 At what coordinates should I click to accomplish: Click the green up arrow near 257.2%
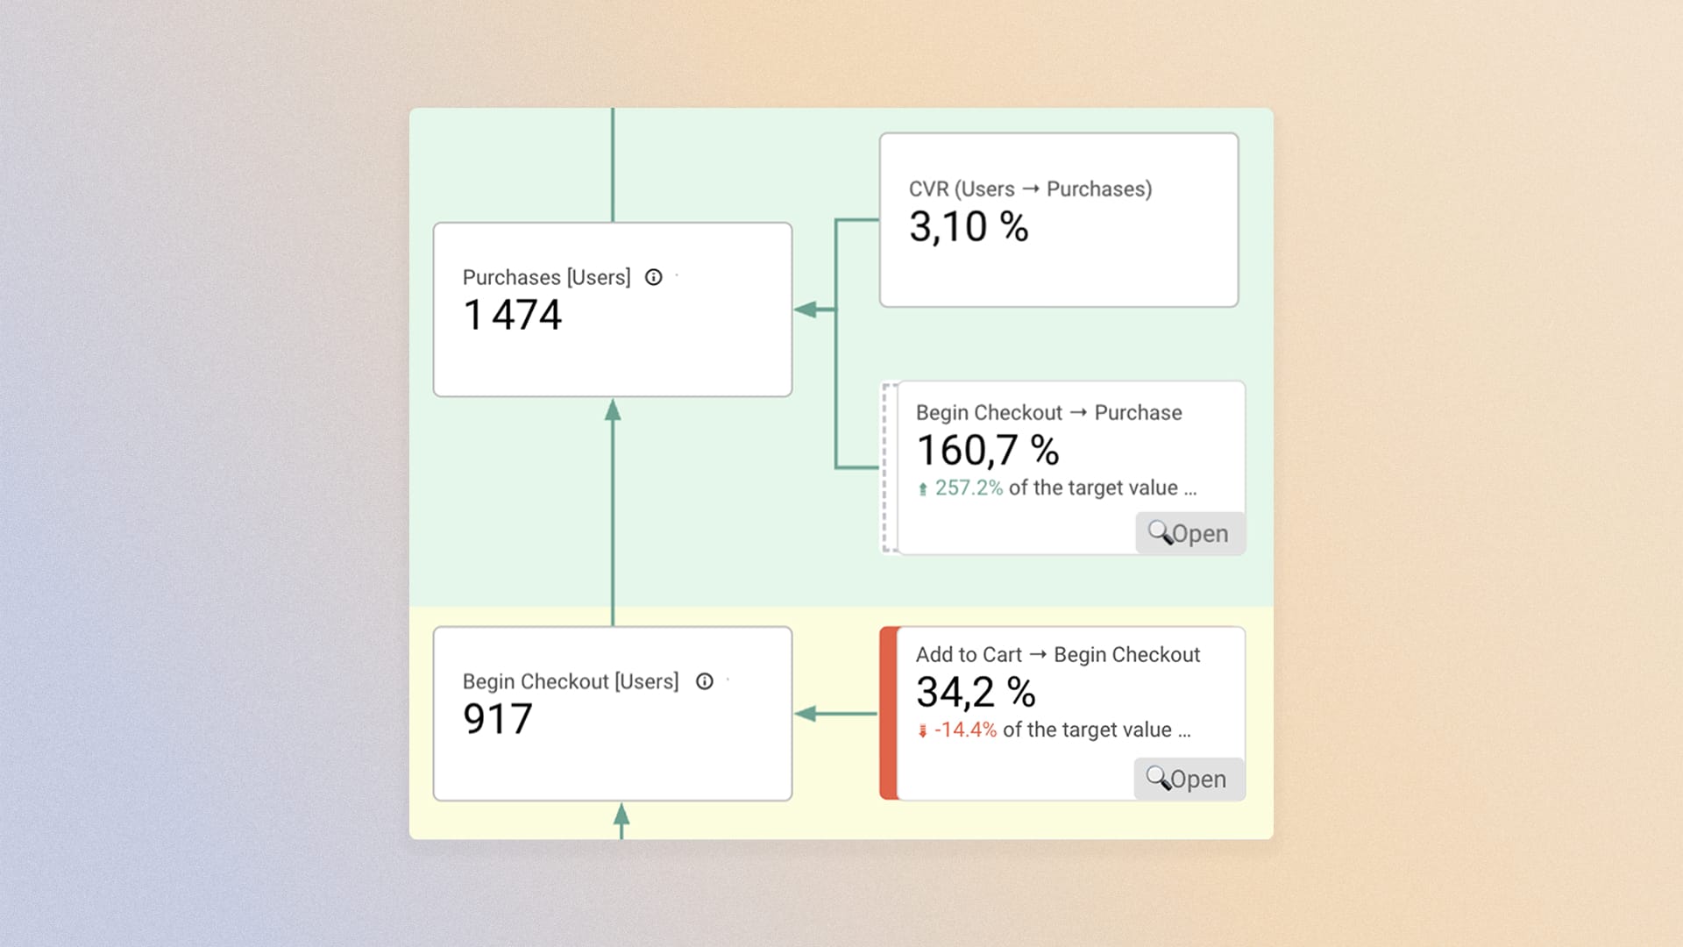[x=922, y=489]
